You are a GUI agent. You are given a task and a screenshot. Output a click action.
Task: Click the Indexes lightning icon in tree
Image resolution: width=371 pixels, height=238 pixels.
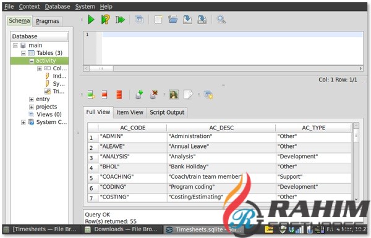point(48,76)
